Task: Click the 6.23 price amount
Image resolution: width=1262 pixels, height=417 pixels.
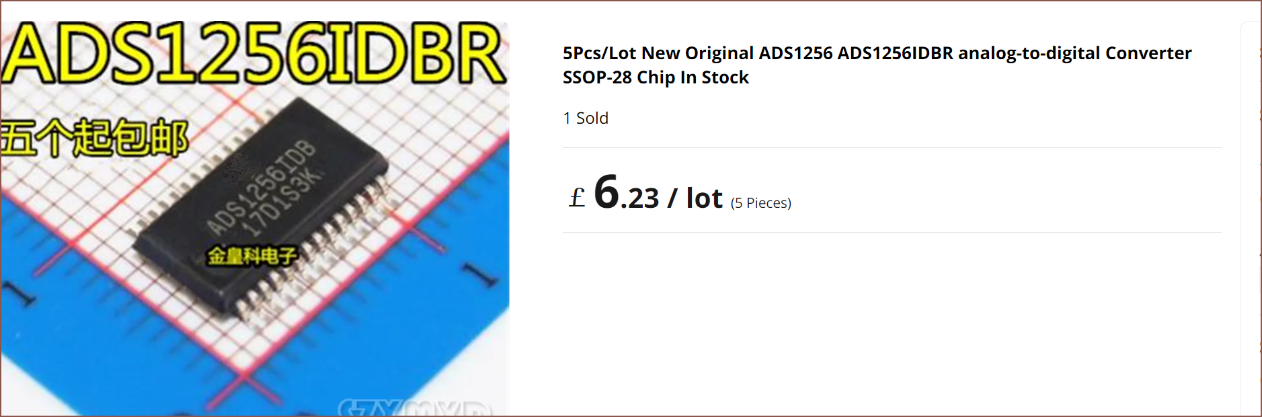Action: coord(627,194)
